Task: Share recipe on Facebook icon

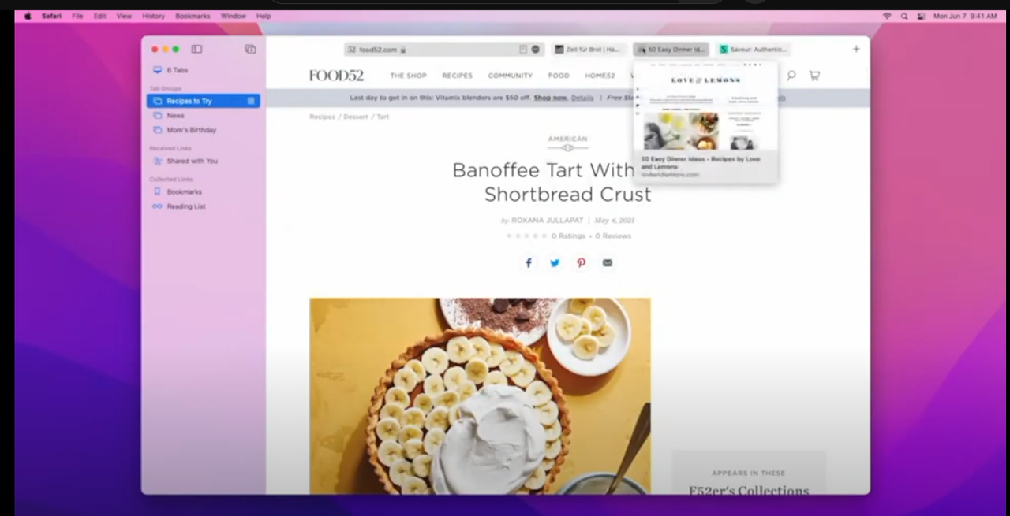Action: [x=529, y=263]
